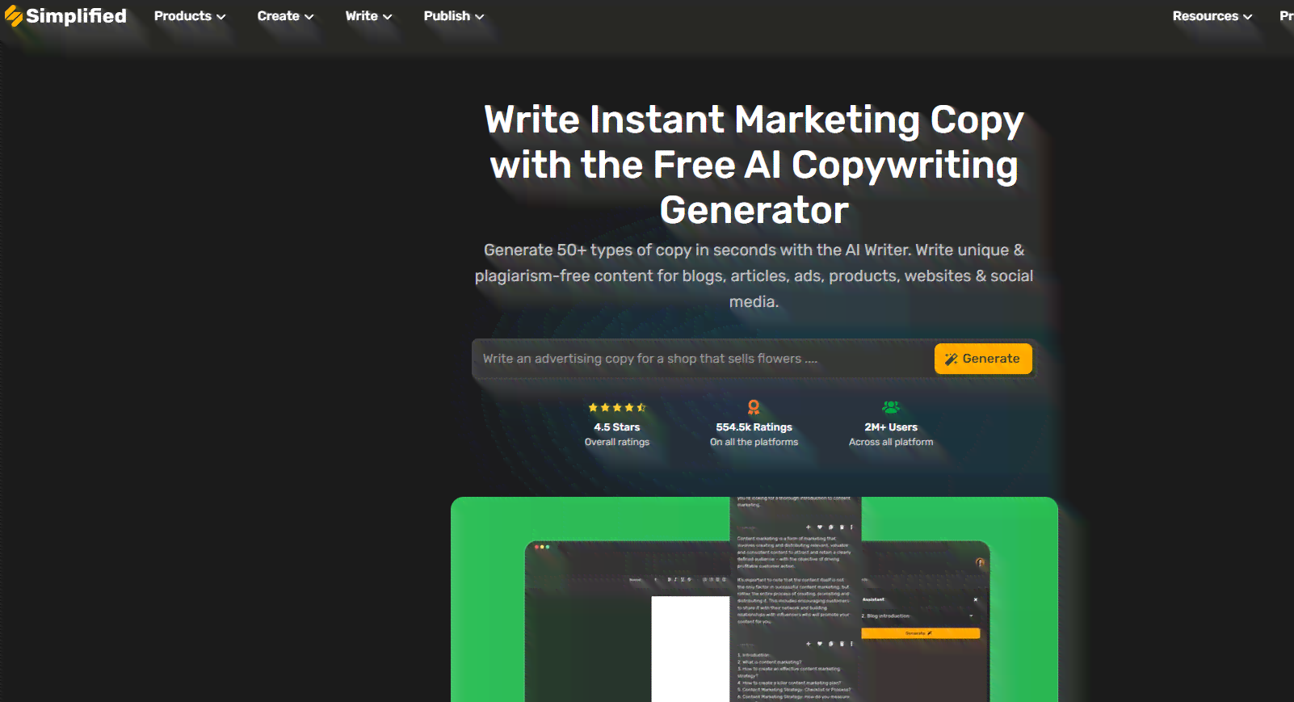The height and width of the screenshot is (702, 1294).
Task: Click the green product preview image
Action: point(754,599)
